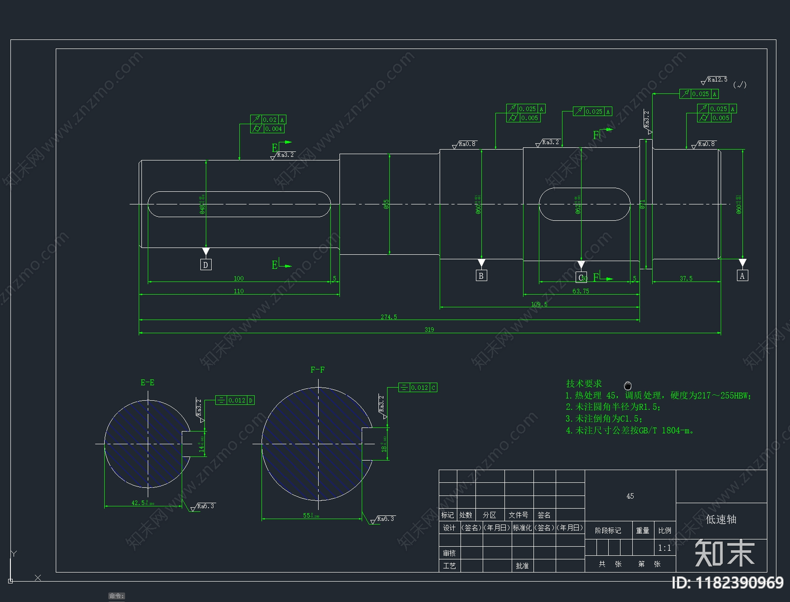Select the E-E section view label

tap(147, 382)
